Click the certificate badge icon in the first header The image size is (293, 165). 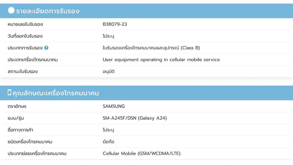(11, 11)
